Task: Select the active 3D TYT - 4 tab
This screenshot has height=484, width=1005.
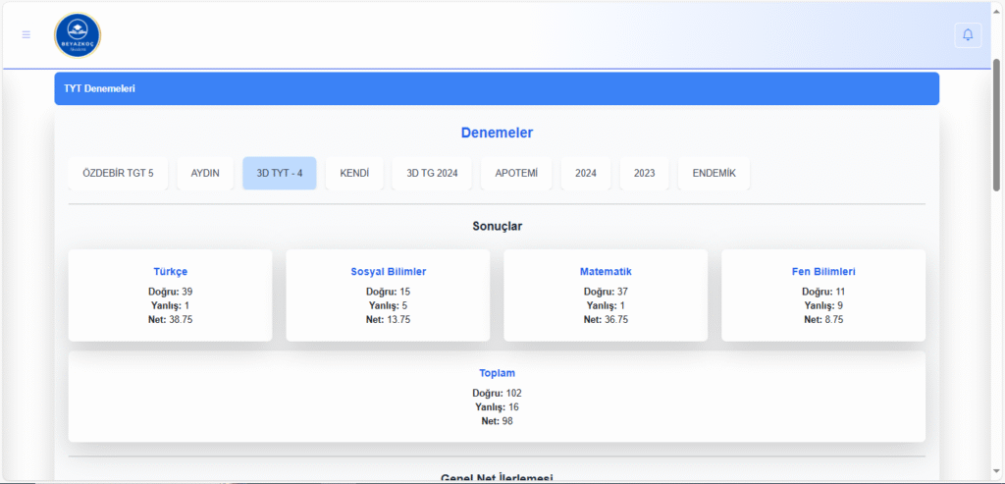Action: click(x=280, y=173)
